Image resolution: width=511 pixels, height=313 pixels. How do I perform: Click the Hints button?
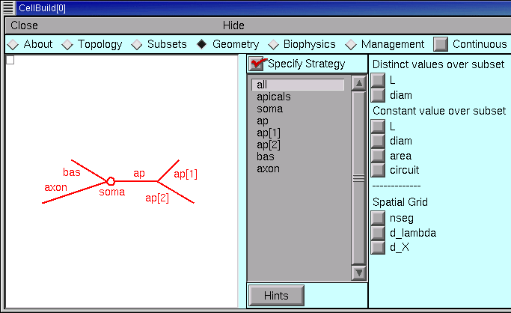point(276,296)
